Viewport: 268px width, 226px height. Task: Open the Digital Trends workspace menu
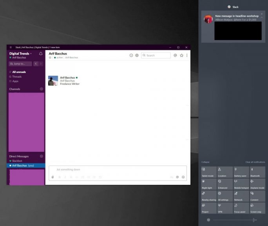pyautogui.click(x=20, y=54)
